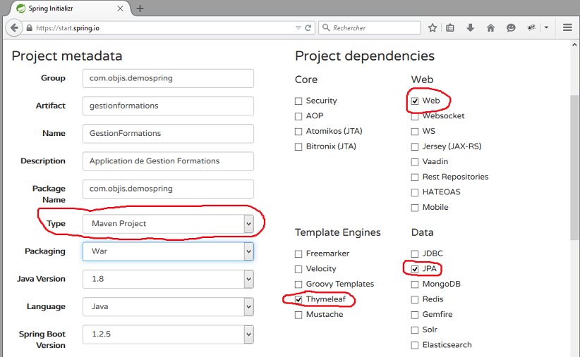Click the ant extension toolbar icon
This screenshot has width=580, height=357.
pyautogui.click(x=531, y=27)
